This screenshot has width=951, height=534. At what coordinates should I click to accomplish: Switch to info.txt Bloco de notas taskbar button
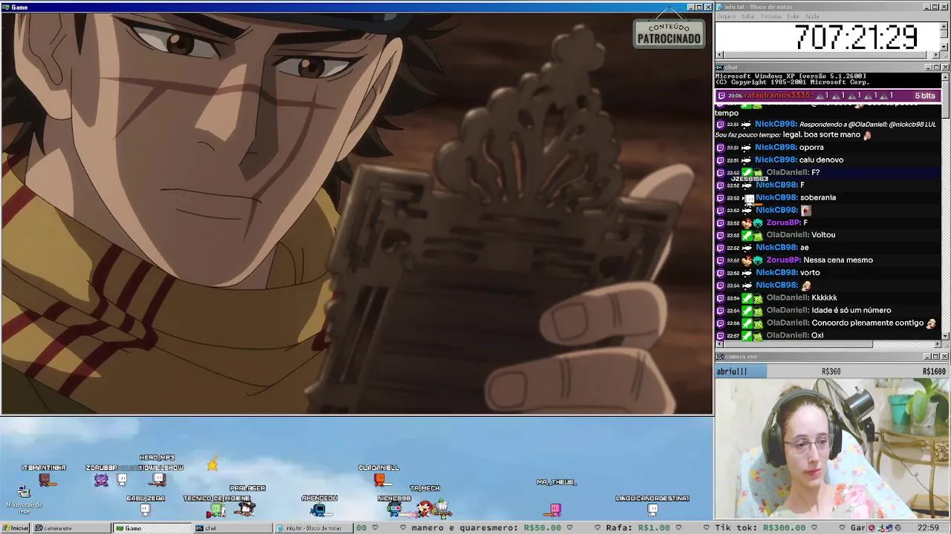[x=314, y=528]
